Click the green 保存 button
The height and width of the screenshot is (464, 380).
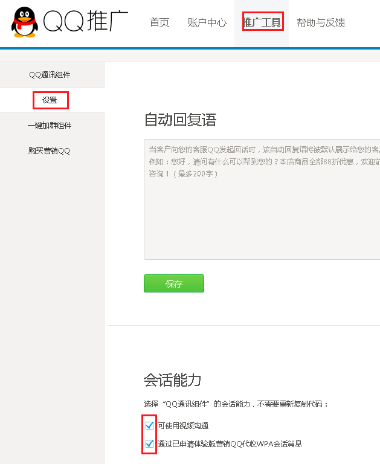pos(174,283)
